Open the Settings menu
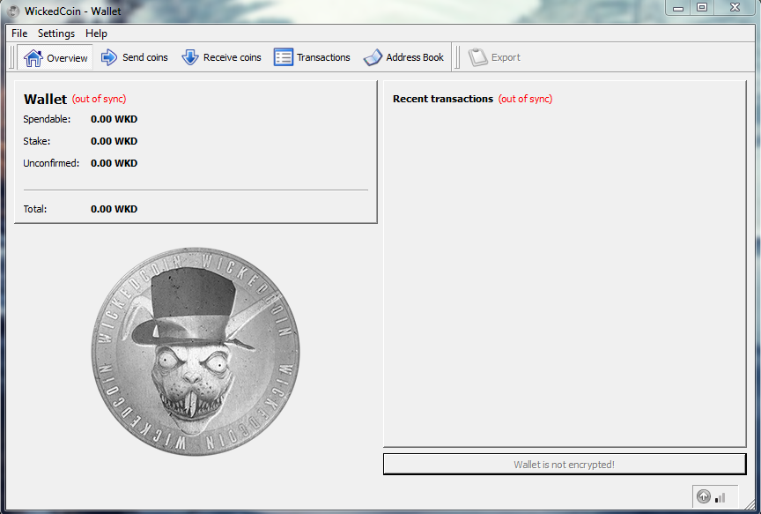The height and width of the screenshot is (514, 761). [x=56, y=33]
